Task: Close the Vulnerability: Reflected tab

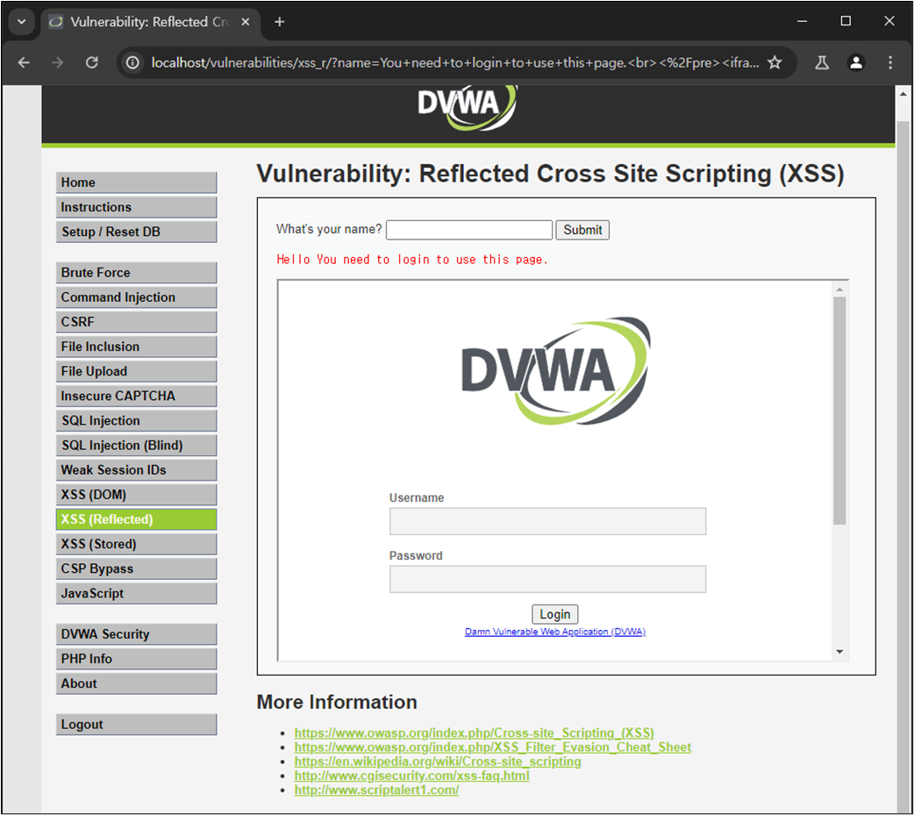Action: (246, 22)
